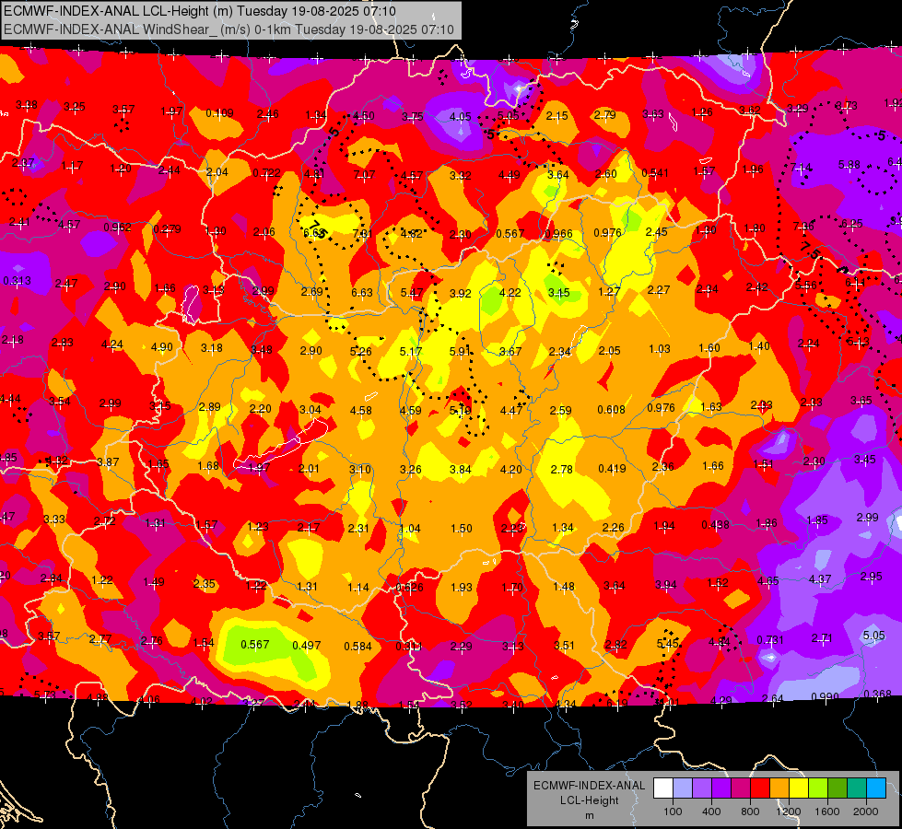Image resolution: width=902 pixels, height=829 pixels.
Task: Click the wind shear value 4.58
Action: (360, 410)
